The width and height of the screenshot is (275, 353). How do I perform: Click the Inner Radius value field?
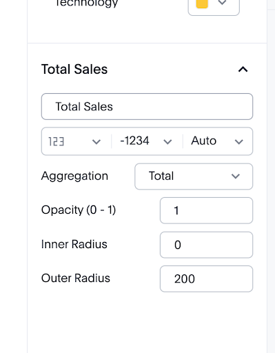pos(206,245)
